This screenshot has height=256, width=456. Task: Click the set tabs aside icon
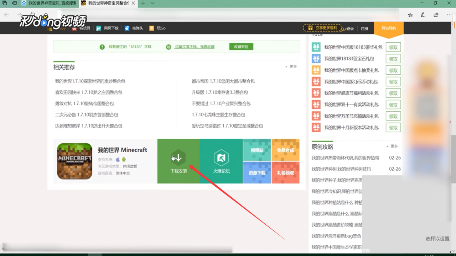click(14, 3)
